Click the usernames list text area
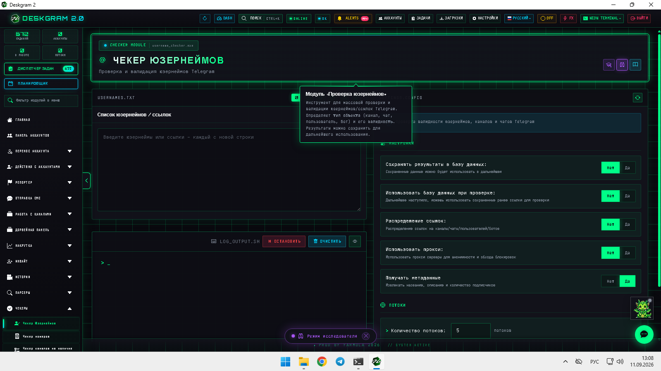This screenshot has width=661, height=371. pyautogui.click(x=229, y=170)
